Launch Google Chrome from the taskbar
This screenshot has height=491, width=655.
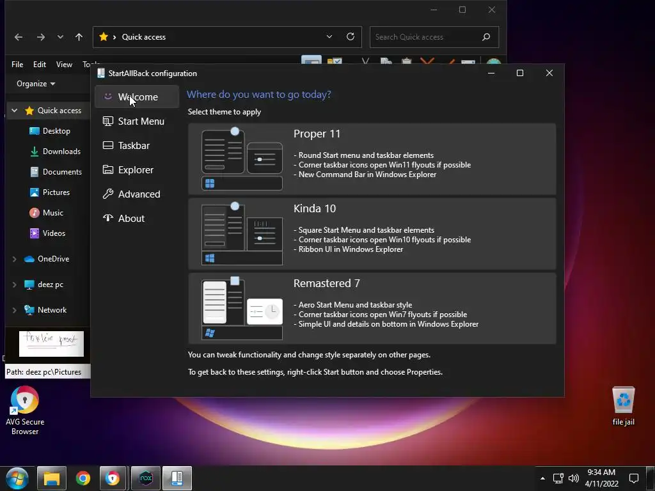click(x=83, y=478)
